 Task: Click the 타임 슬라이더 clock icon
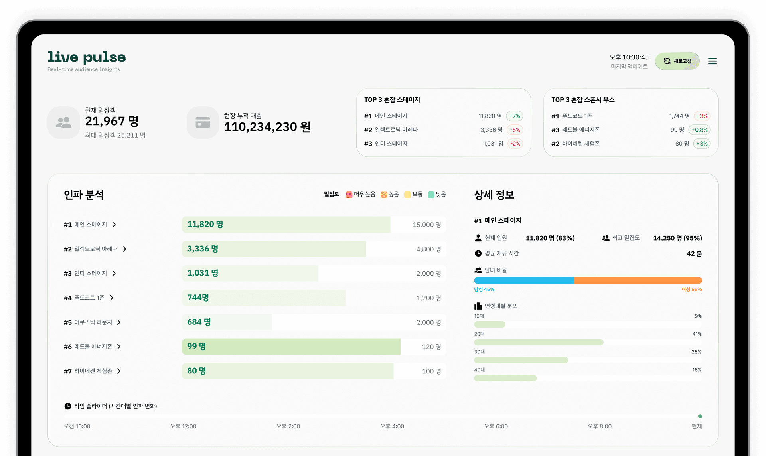[x=68, y=406]
